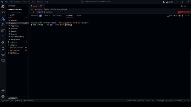The image size is (191, 107).
Task: Open the Search view in the activity bar
Action: coord(3,12)
